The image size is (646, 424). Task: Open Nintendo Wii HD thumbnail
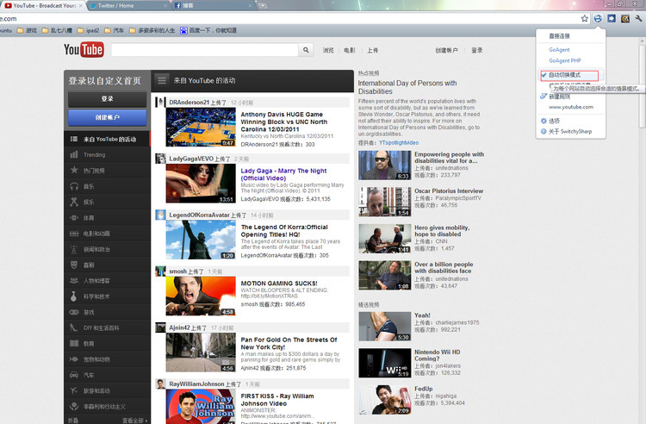(384, 363)
